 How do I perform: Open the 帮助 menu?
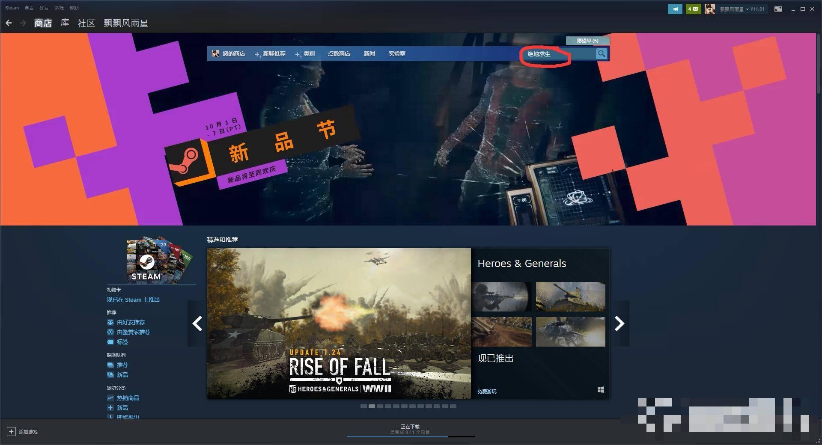tap(74, 8)
